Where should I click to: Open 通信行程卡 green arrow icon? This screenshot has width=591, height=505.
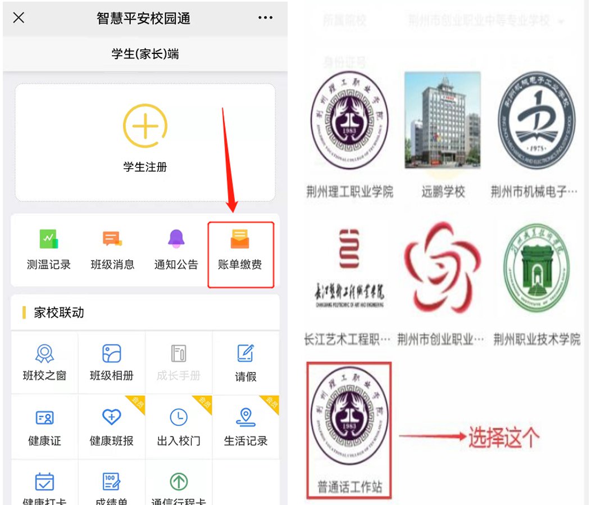pyautogui.click(x=179, y=481)
